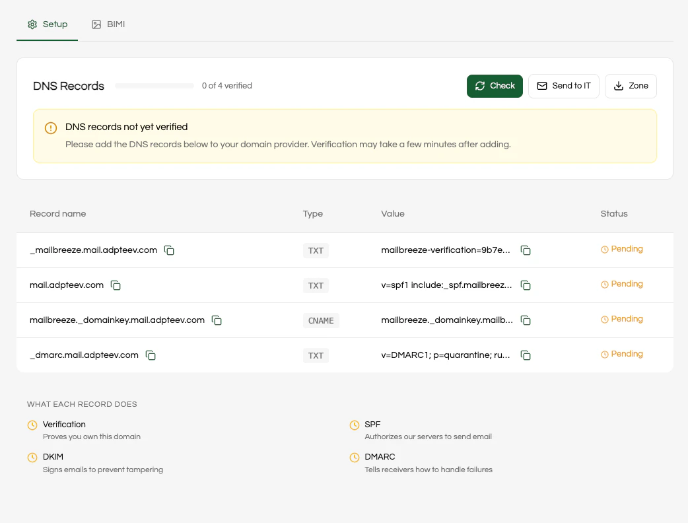Click the Record name column header
The height and width of the screenshot is (523, 688).
tap(58, 214)
